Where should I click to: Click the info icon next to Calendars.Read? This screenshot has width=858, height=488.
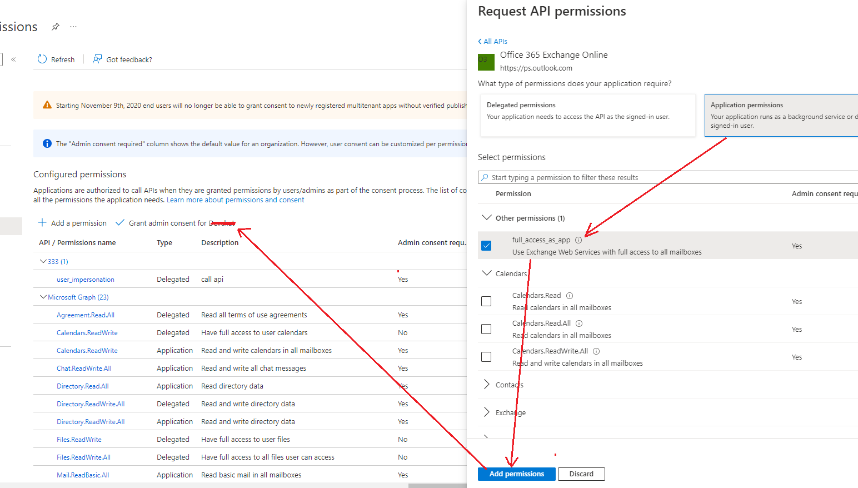[x=570, y=296]
